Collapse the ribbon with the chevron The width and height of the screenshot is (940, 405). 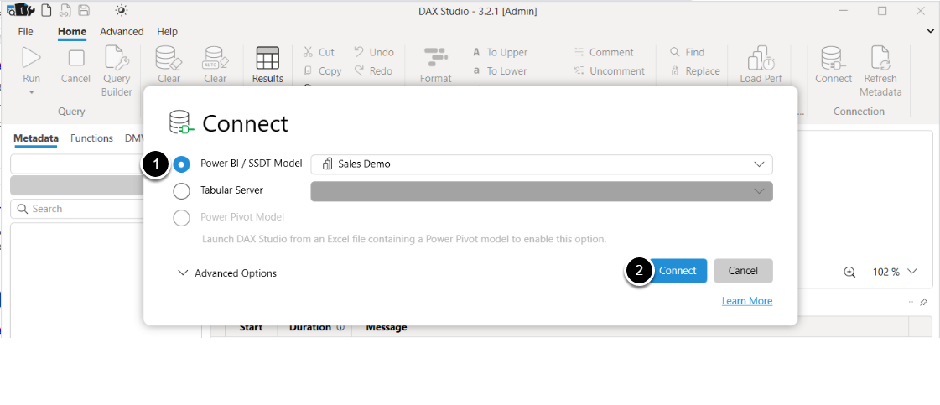[x=931, y=31]
